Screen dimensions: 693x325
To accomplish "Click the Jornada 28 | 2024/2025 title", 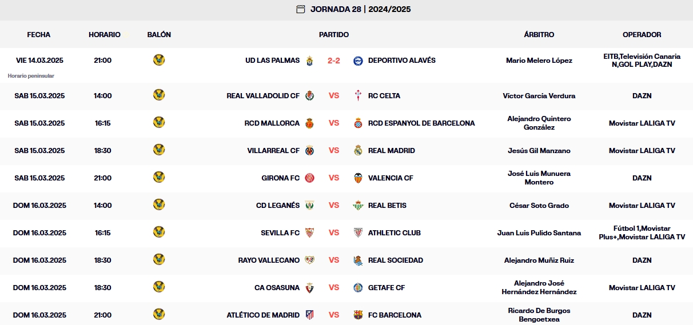I will pyautogui.click(x=360, y=9).
